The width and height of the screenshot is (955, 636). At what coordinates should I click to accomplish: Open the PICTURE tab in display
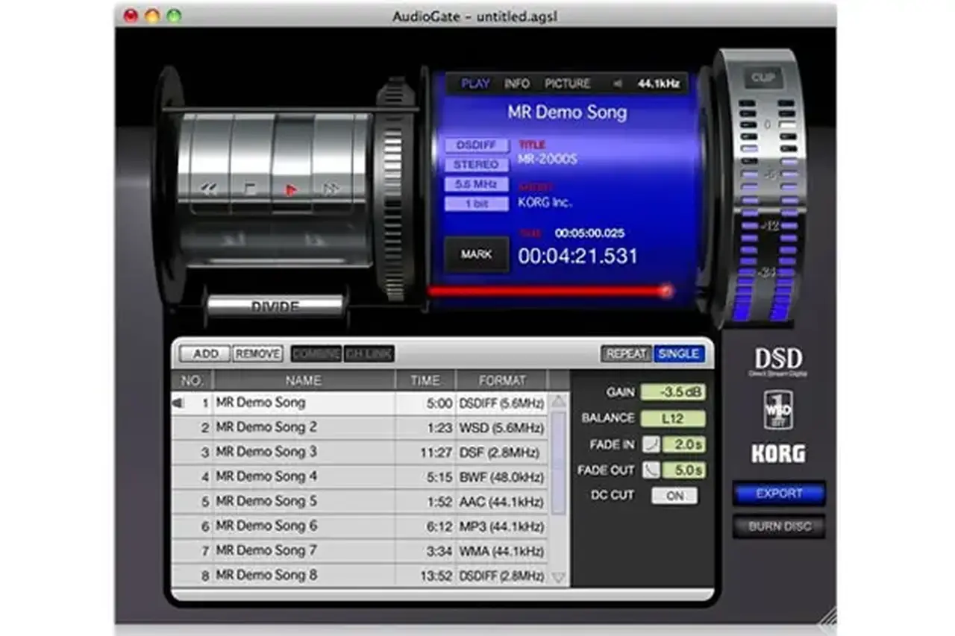coord(567,84)
